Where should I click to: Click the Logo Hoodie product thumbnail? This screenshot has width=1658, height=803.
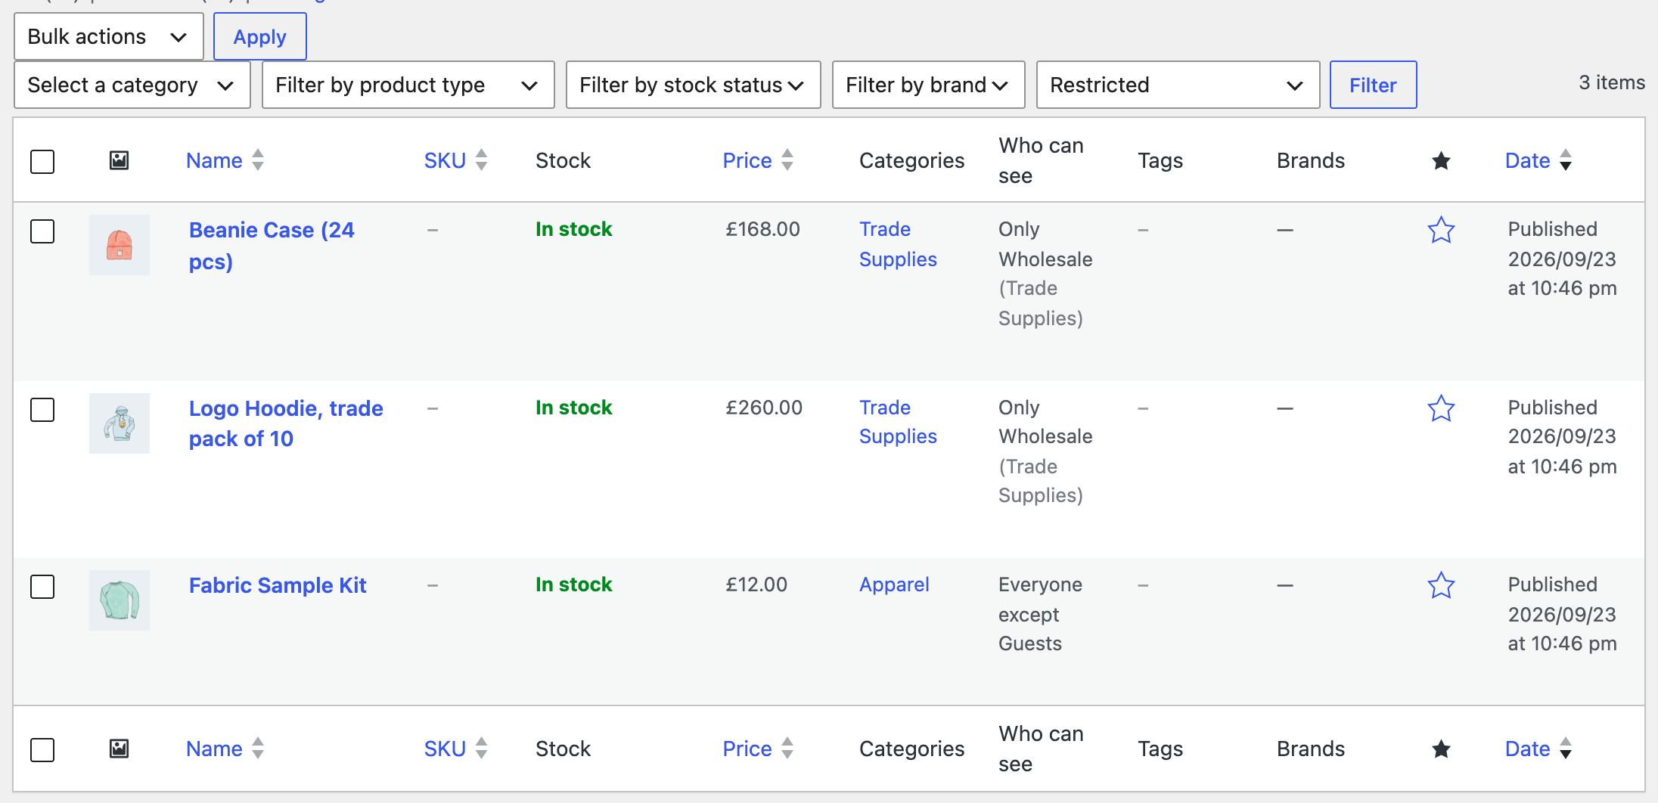pos(120,423)
